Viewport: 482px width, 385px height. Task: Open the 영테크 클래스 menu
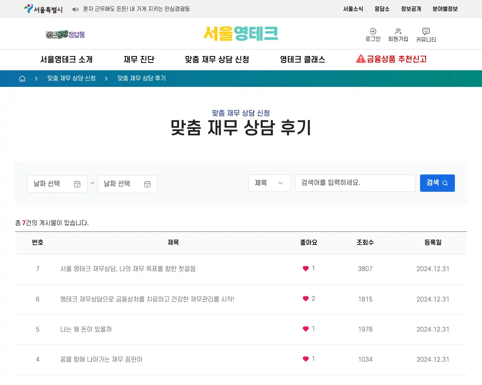click(302, 59)
